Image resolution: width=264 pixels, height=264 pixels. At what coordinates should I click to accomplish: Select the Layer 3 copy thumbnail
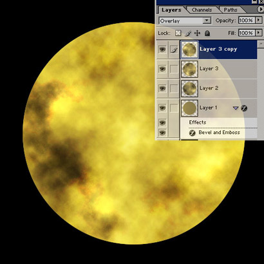tap(189, 50)
